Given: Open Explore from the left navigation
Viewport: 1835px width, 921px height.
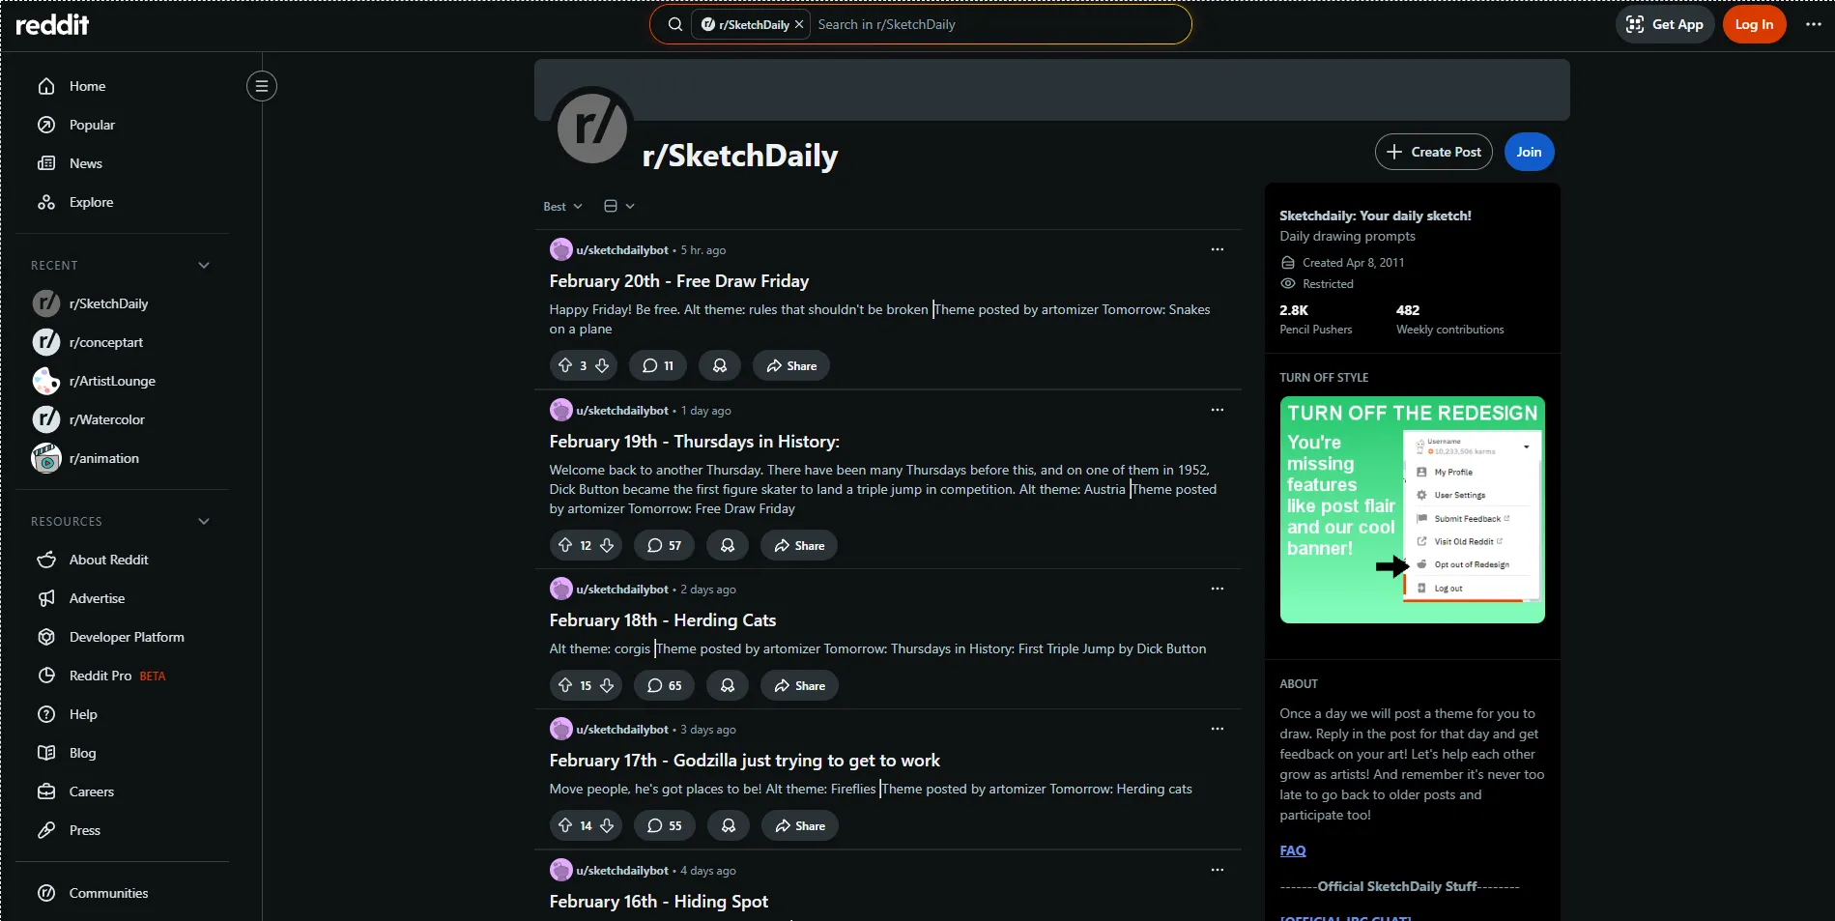Looking at the screenshot, I should pos(91,202).
